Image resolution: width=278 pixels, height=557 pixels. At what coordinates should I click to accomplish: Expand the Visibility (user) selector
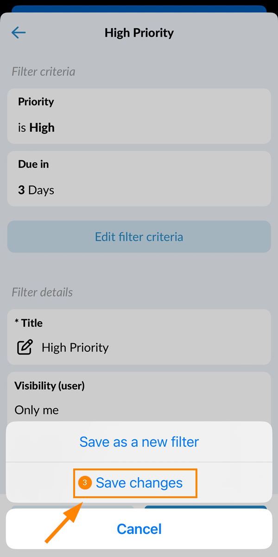coord(139,398)
